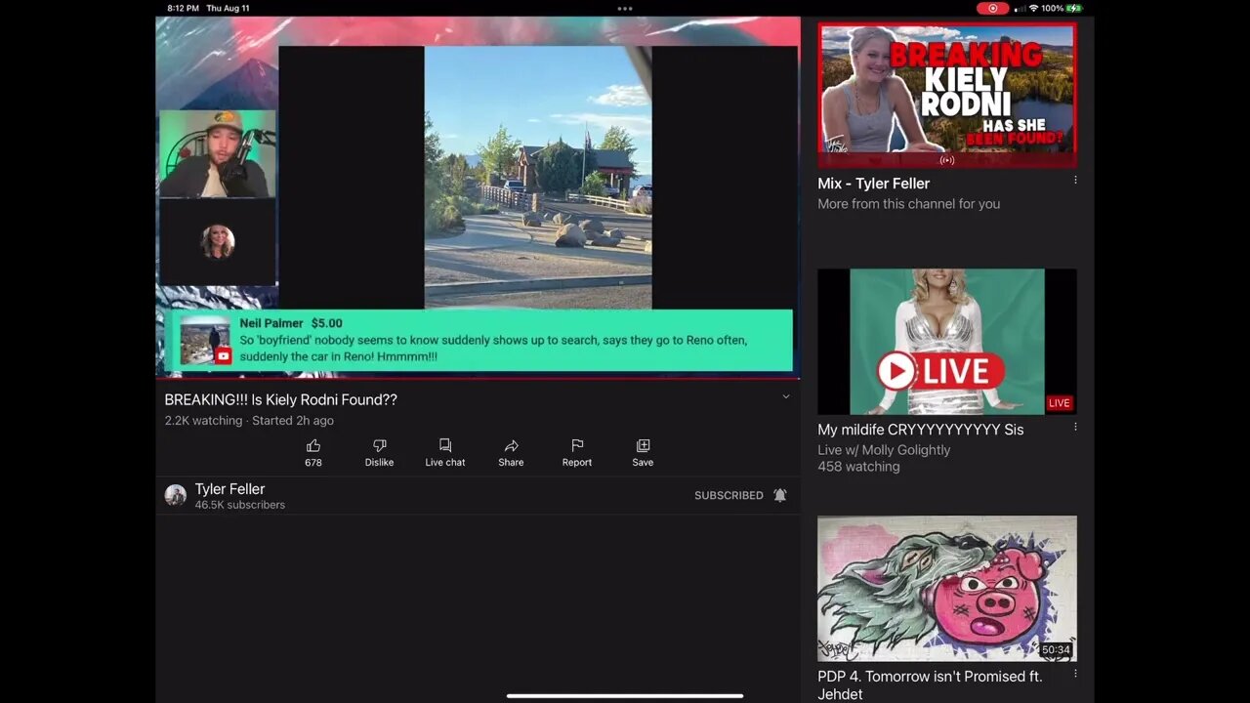Tap the battery status icon
Image resolution: width=1250 pixels, height=703 pixels.
pos(1074,8)
